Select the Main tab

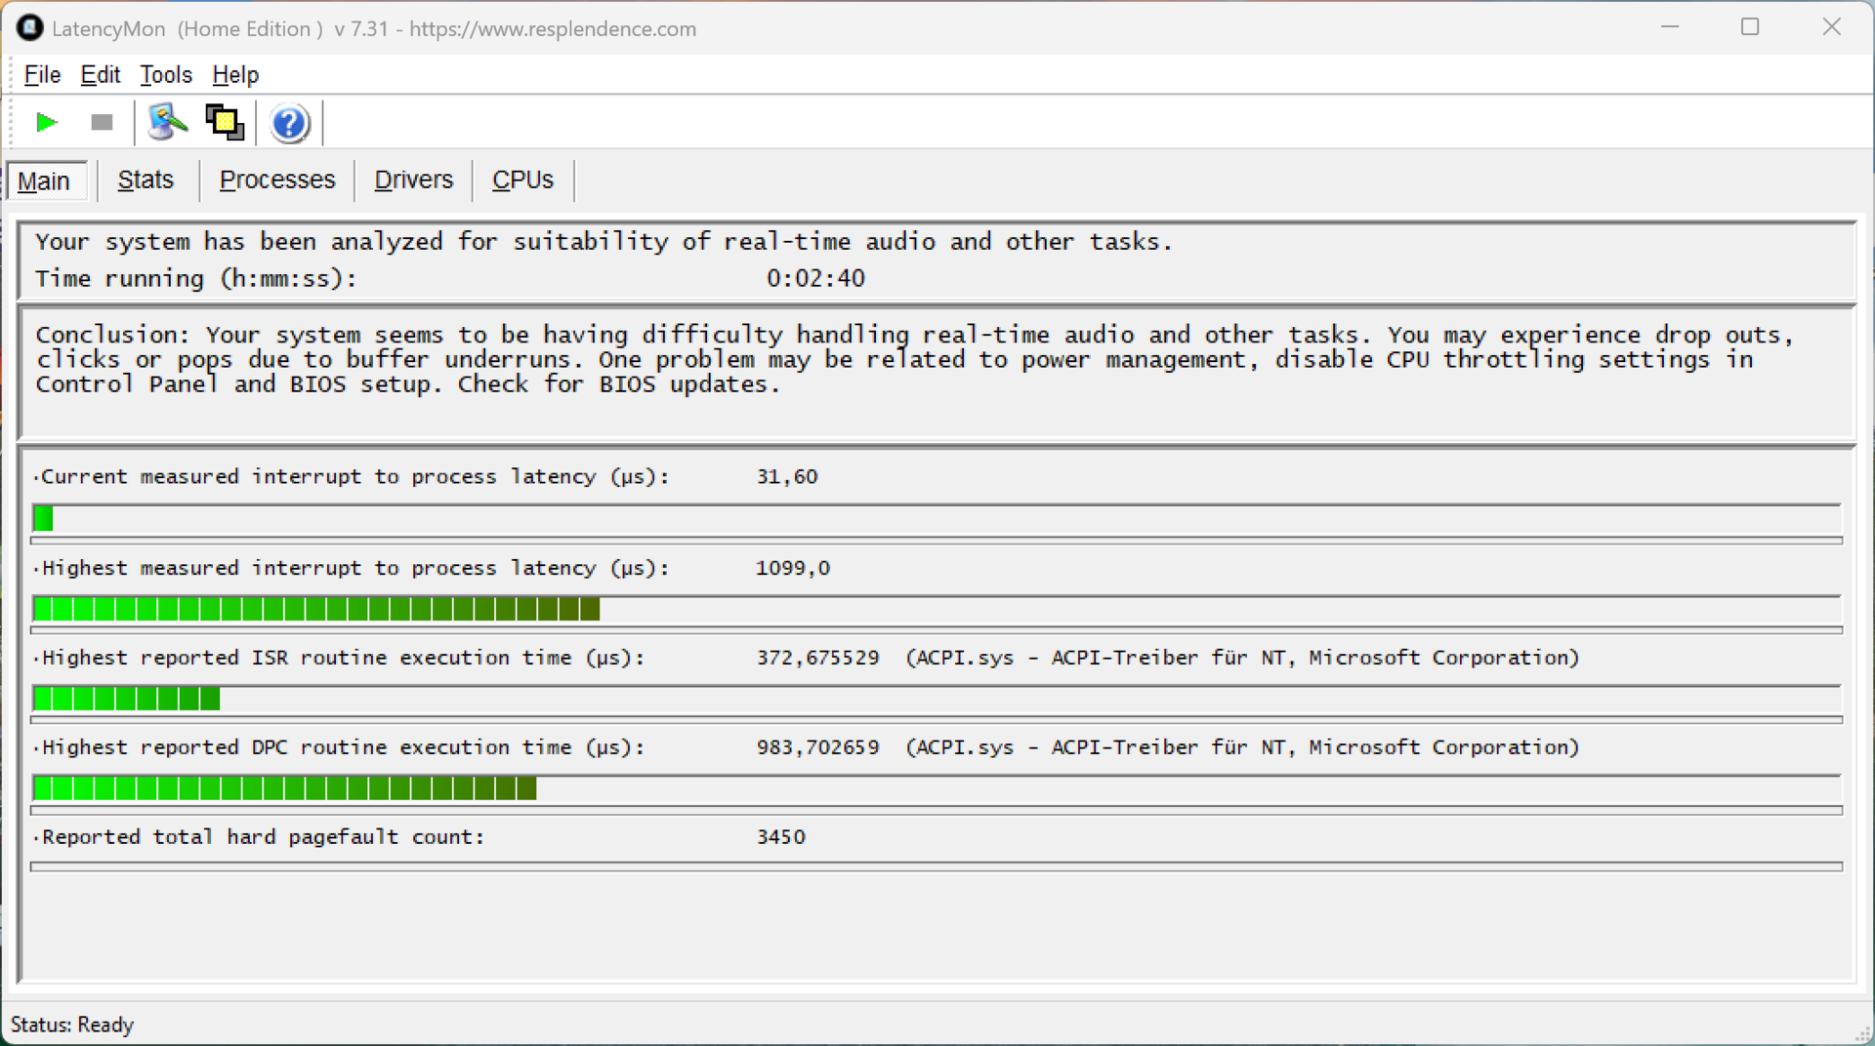(44, 181)
